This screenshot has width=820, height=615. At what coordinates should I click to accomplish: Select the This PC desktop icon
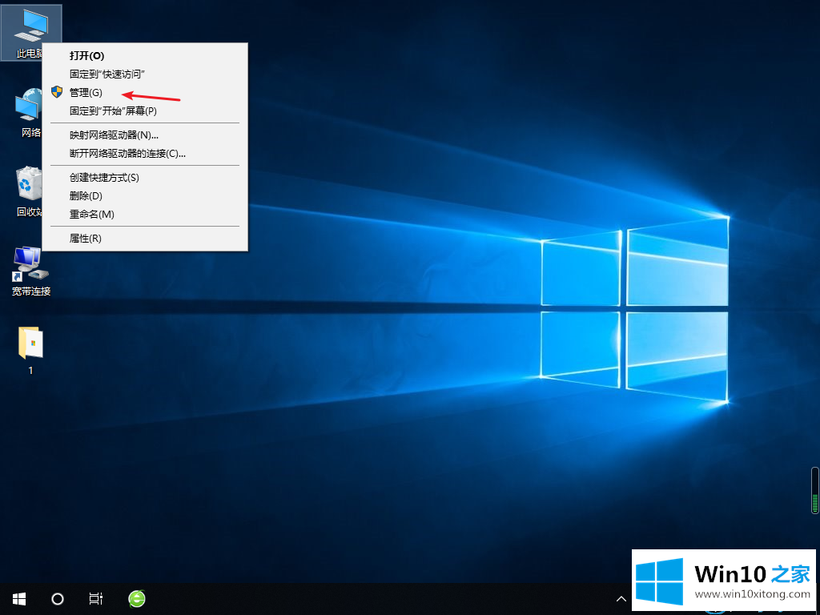(x=31, y=32)
